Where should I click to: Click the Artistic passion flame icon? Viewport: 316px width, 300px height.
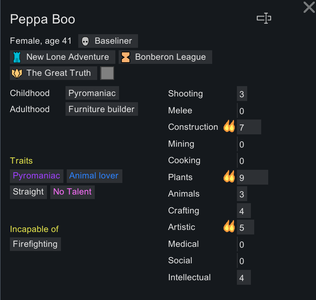click(229, 226)
